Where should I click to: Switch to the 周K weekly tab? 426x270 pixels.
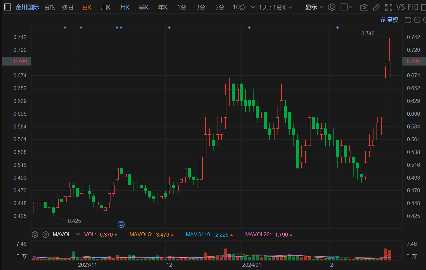[x=106, y=7]
